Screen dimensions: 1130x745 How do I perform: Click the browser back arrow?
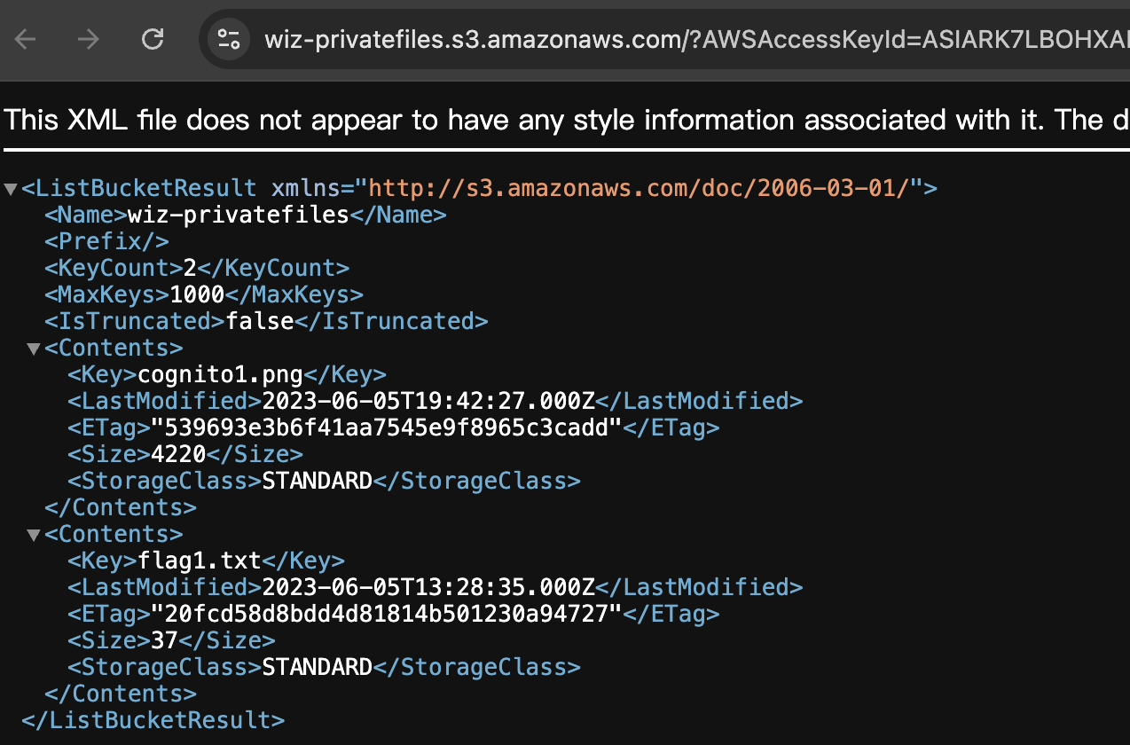[x=25, y=39]
